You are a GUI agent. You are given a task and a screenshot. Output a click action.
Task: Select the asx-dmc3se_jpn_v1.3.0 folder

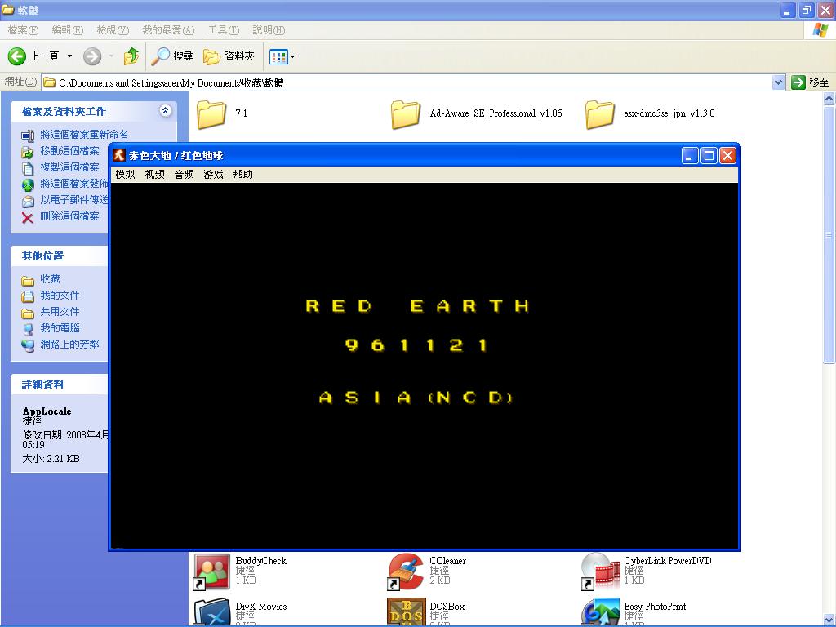coord(600,114)
